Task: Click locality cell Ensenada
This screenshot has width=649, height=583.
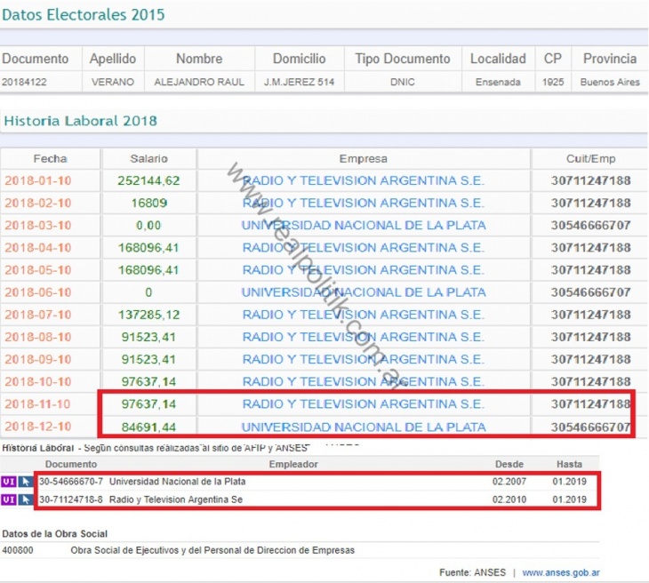Action: 498,82
